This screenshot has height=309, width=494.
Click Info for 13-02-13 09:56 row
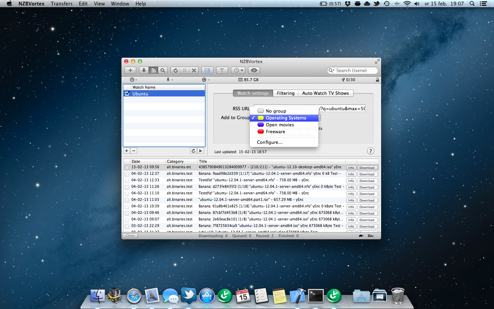pos(351,168)
